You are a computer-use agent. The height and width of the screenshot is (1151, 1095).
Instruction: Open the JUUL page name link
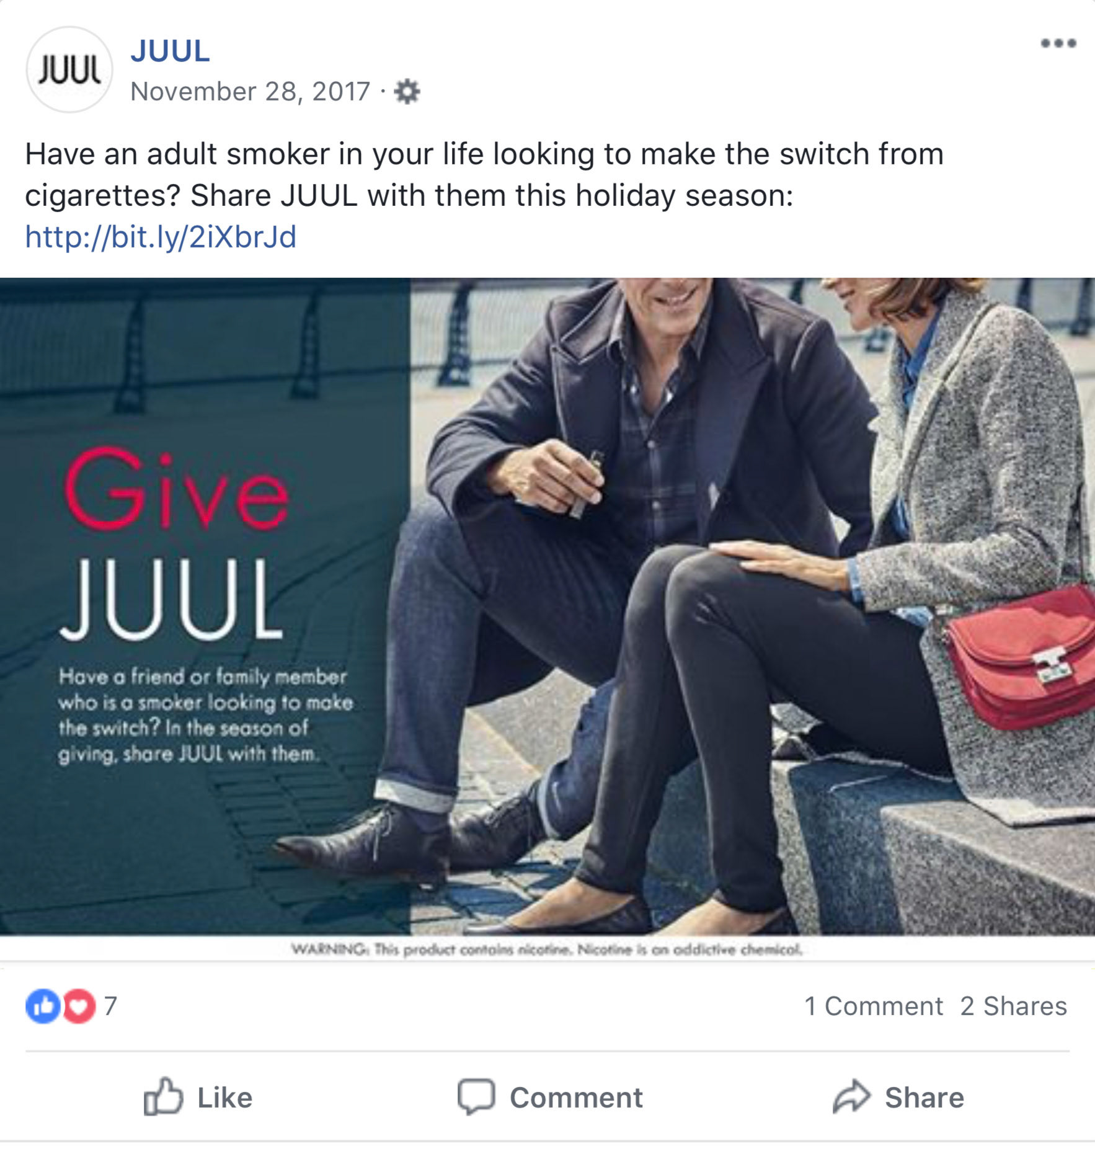[170, 51]
